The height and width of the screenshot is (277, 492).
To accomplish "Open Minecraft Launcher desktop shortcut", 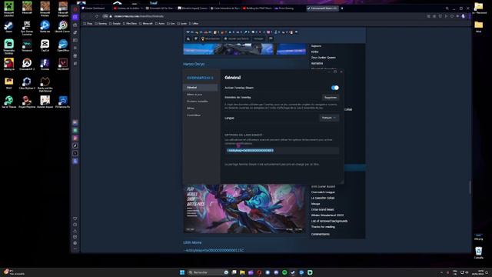I will click(x=8, y=8).
